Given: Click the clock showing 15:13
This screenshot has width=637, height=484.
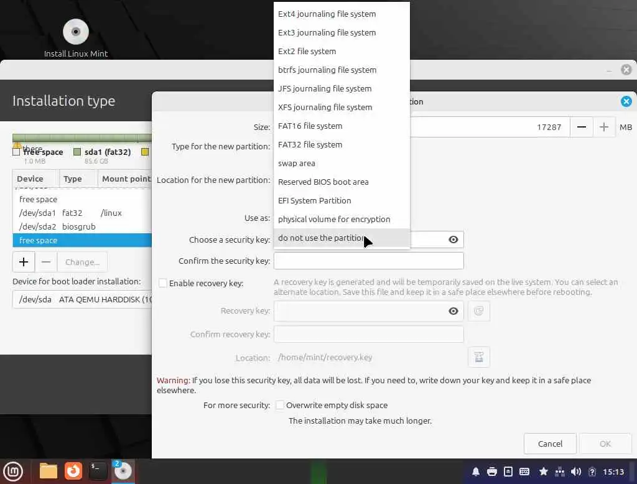Looking at the screenshot, I should (613, 472).
